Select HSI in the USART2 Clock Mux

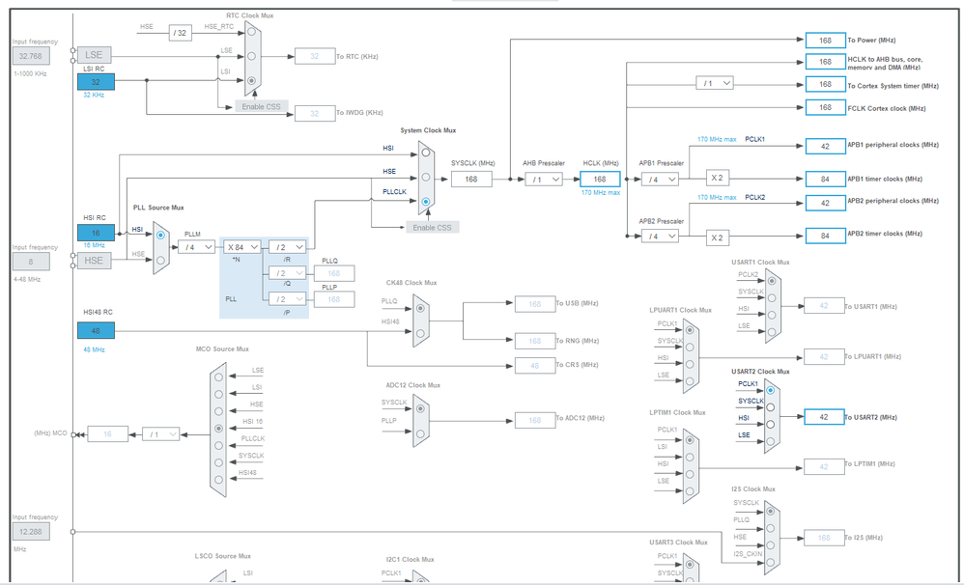(x=771, y=425)
